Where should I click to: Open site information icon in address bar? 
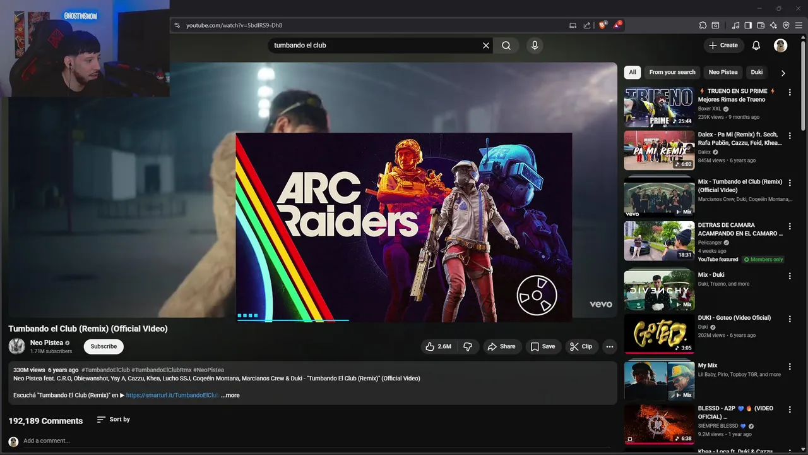point(177,25)
